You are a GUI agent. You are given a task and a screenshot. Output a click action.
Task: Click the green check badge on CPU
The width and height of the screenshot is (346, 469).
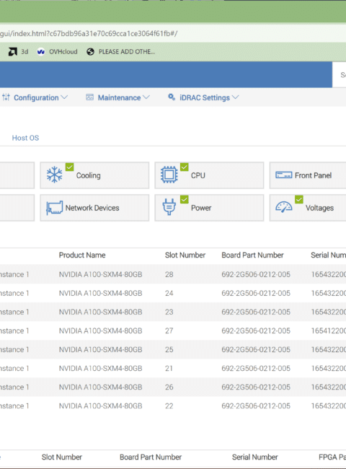(185, 167)
